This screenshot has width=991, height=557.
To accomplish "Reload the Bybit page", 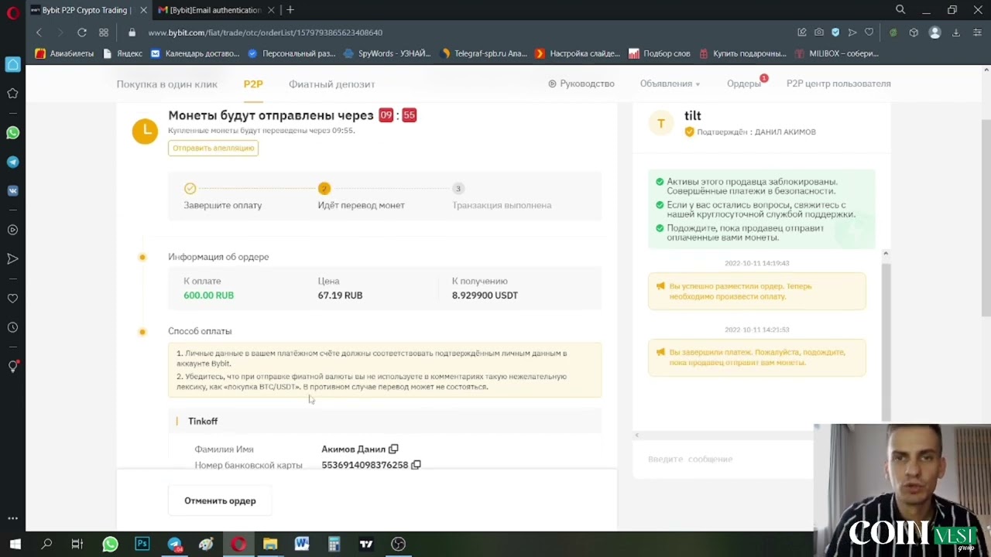I will pos(81,32).
